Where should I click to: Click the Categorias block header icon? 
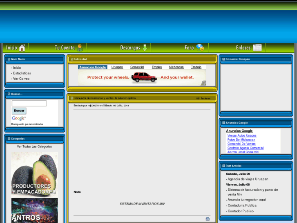coord(9,139)
